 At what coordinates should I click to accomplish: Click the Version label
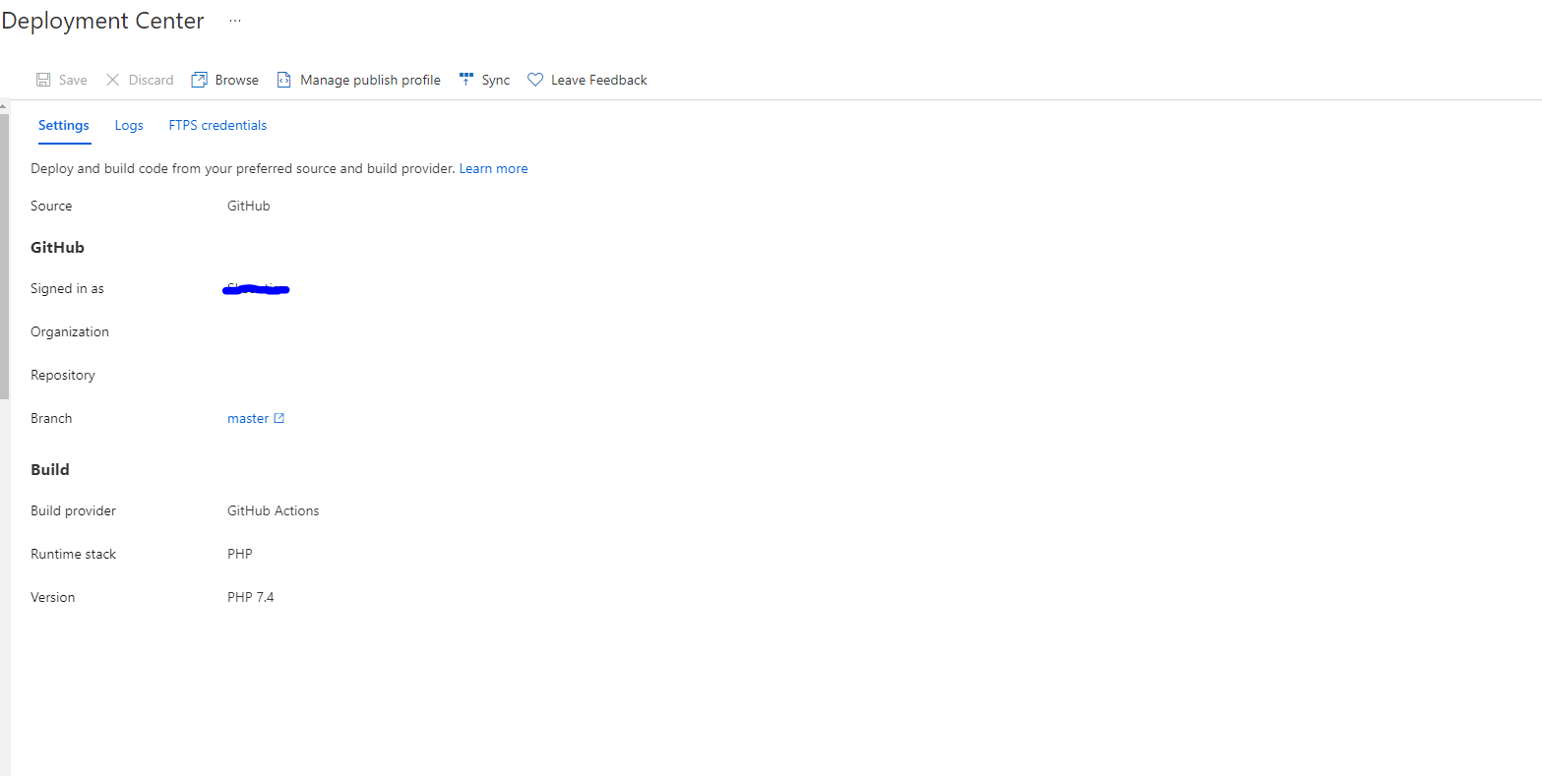pyautogui.click(x=52, y=597)
